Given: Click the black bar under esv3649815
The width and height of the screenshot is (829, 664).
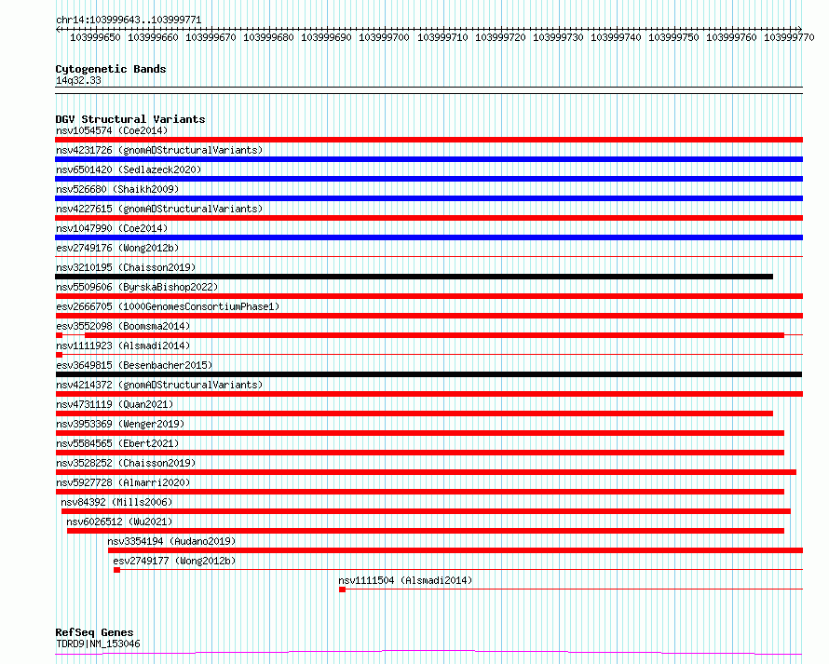Looking at the screenshot, I should pyautogui.click(x=428, y=374).
